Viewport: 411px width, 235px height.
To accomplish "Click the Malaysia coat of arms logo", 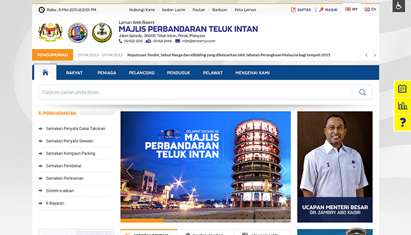I will pos(50,33).
